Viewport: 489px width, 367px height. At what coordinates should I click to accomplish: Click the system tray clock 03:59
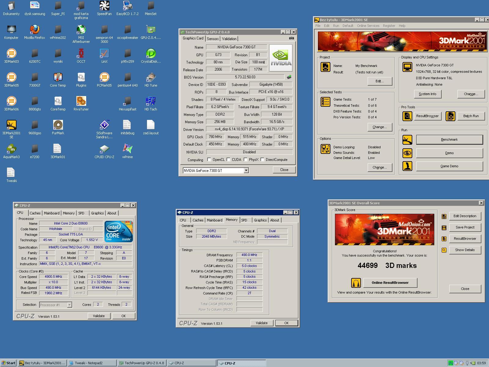tap(481, 363)
